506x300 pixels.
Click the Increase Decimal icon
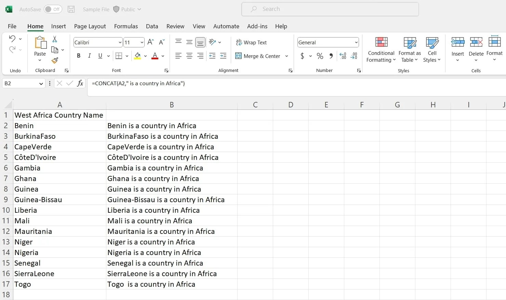coord(343,56)
